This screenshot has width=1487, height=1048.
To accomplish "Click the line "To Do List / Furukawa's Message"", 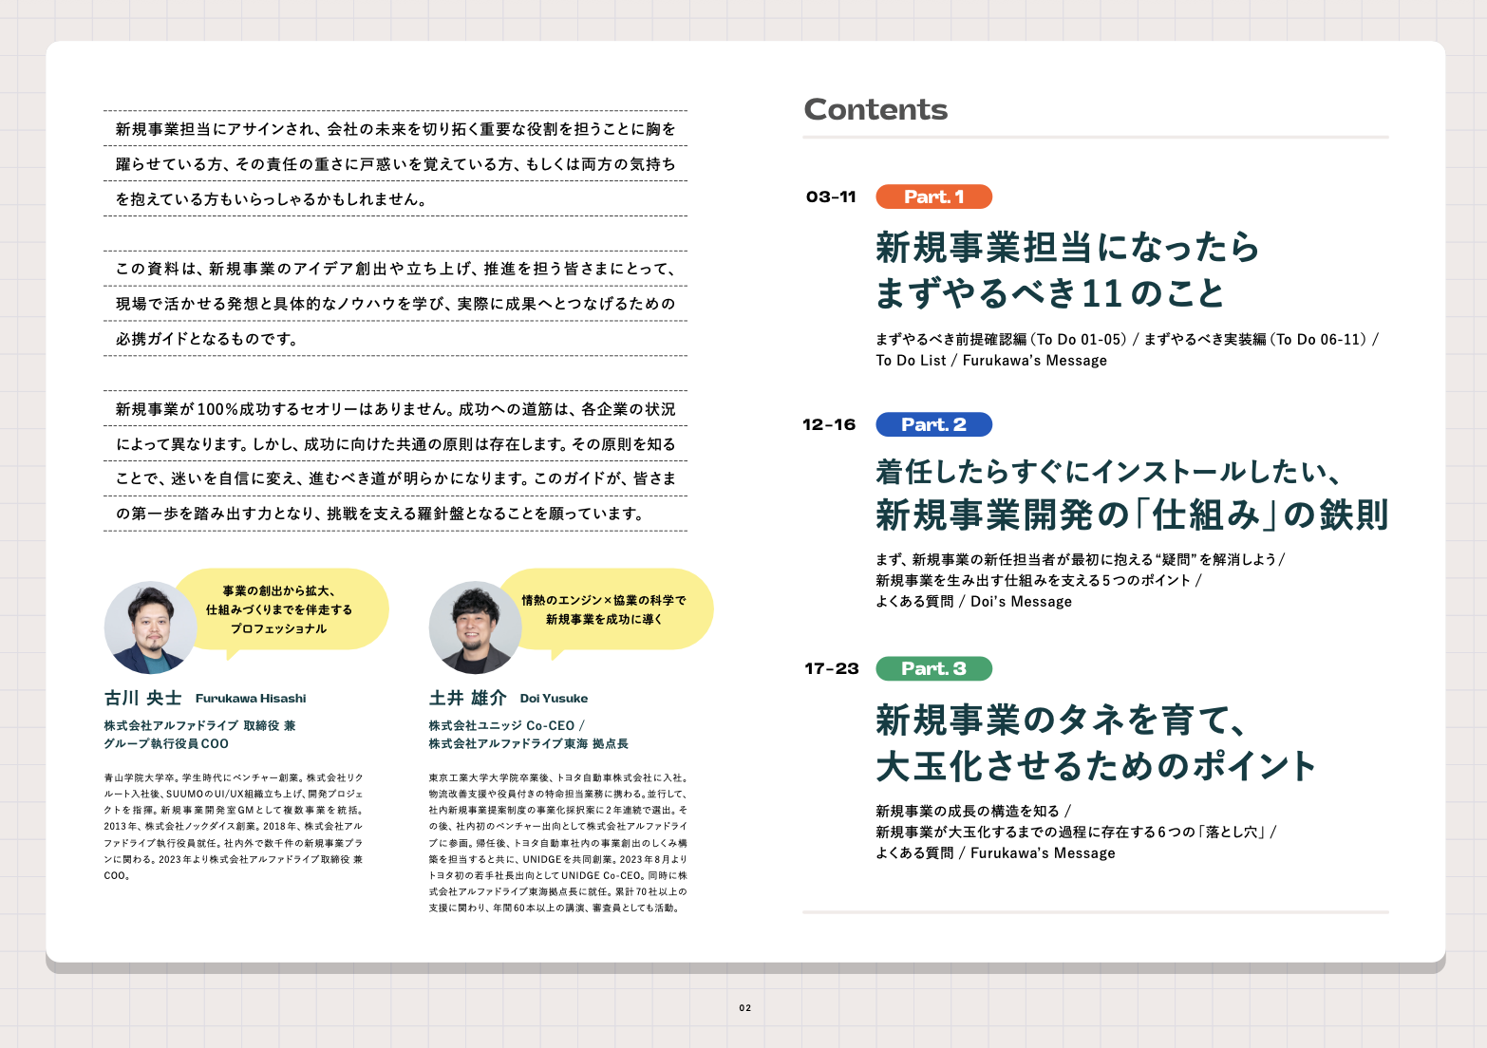I will pos(991,361).
